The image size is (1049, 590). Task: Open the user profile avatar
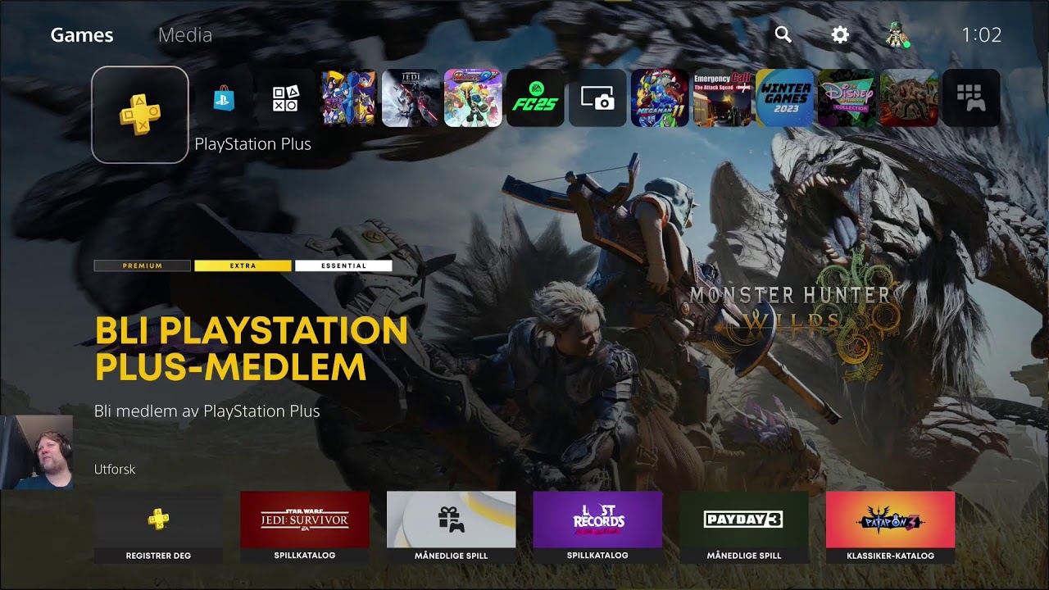(x=897, y=35)
